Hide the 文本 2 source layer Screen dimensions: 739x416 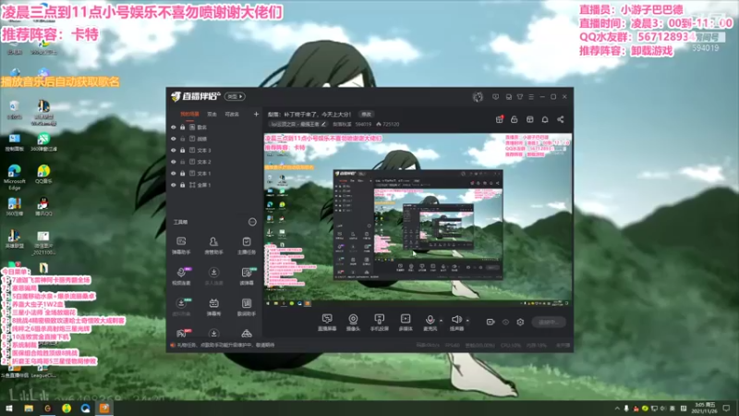point(174,162)
